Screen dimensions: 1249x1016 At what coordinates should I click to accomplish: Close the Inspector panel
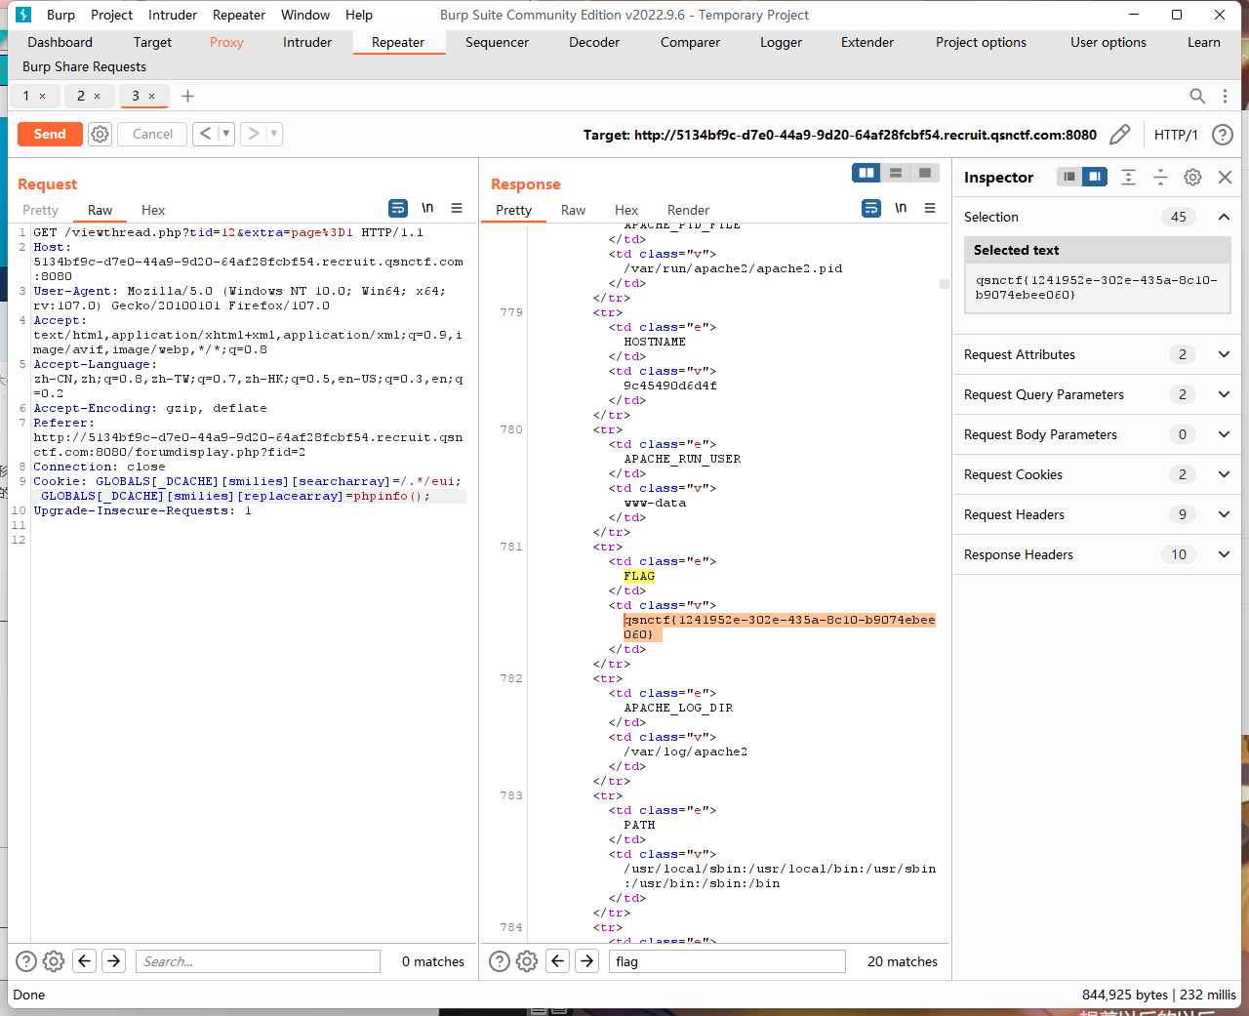[x=1225, y=177]
